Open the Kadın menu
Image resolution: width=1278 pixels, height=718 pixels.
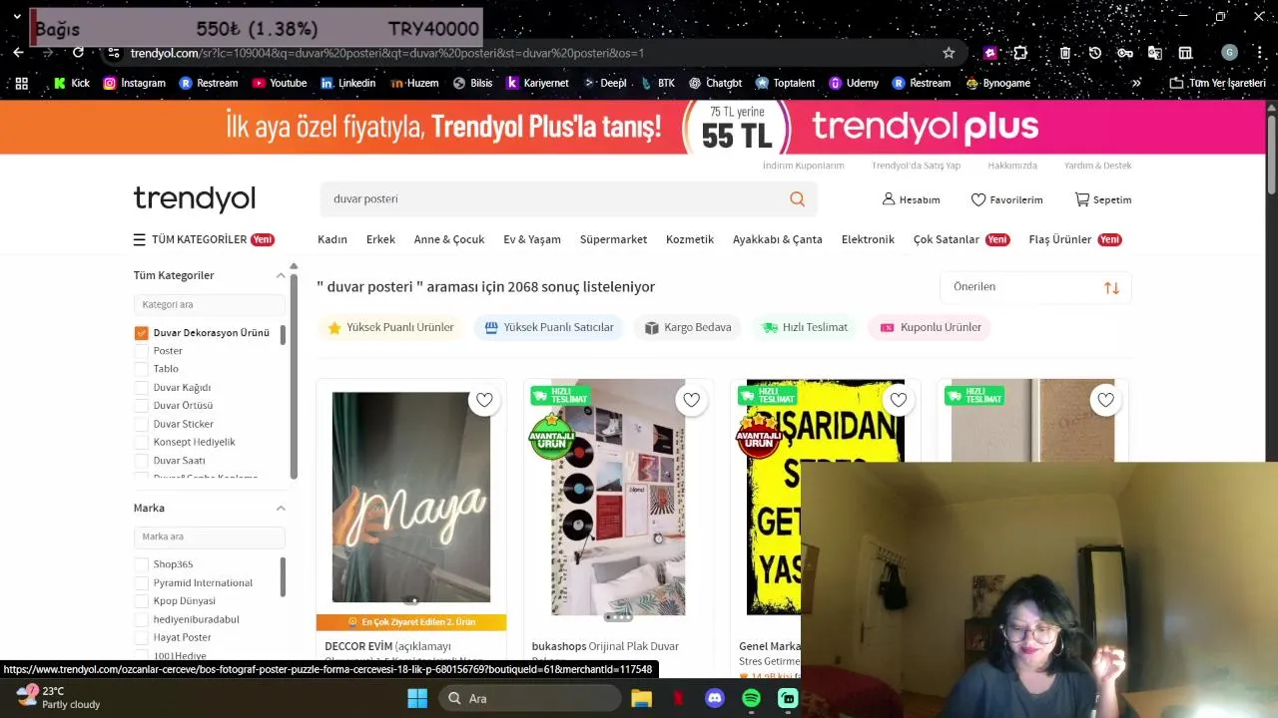[332, 239]
